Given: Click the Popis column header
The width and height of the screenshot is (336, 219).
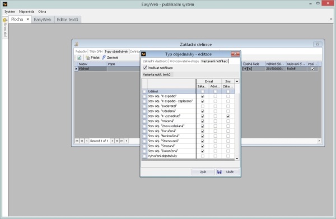Looking at the screenshot, I should pyautogui.click(x=123, y=64).
